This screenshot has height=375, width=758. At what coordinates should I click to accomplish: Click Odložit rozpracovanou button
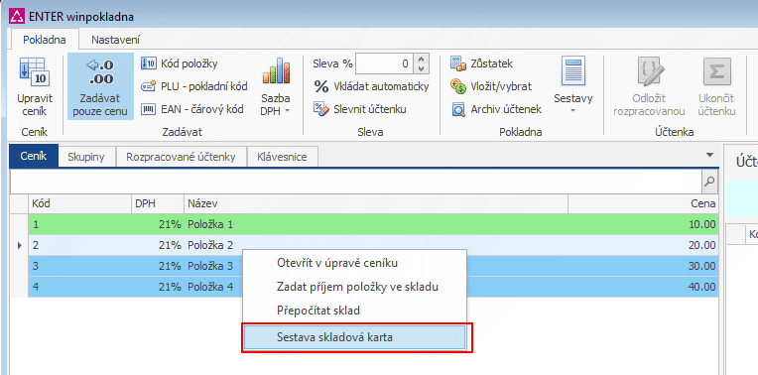pos(649,87)
